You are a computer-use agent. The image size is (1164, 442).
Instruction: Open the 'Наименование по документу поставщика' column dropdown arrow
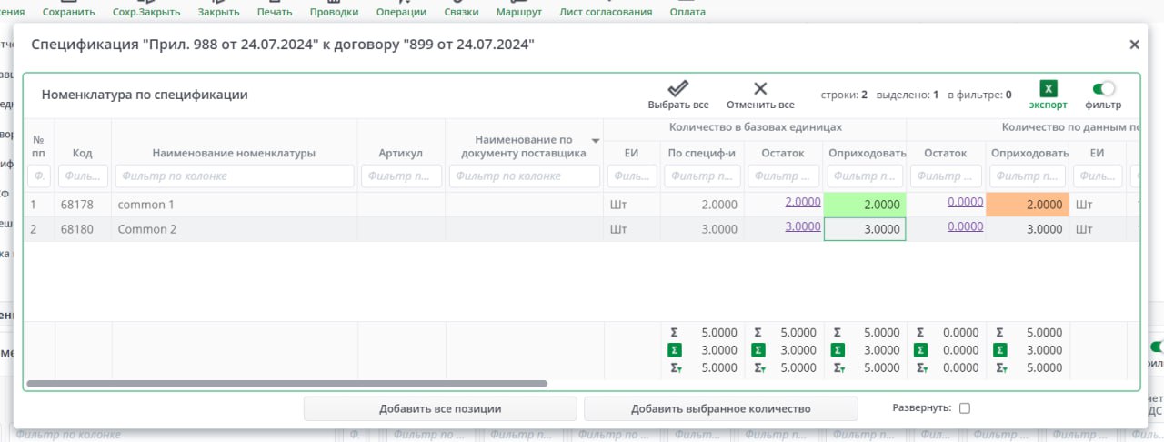596,141
